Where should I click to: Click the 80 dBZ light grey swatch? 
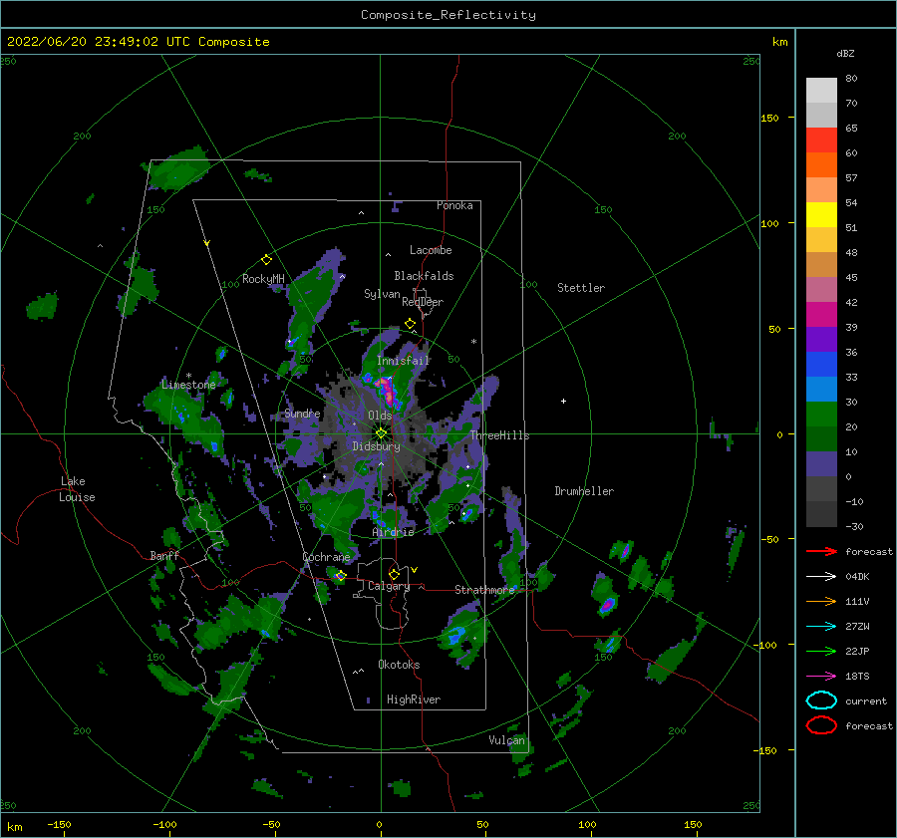(821, 90)
